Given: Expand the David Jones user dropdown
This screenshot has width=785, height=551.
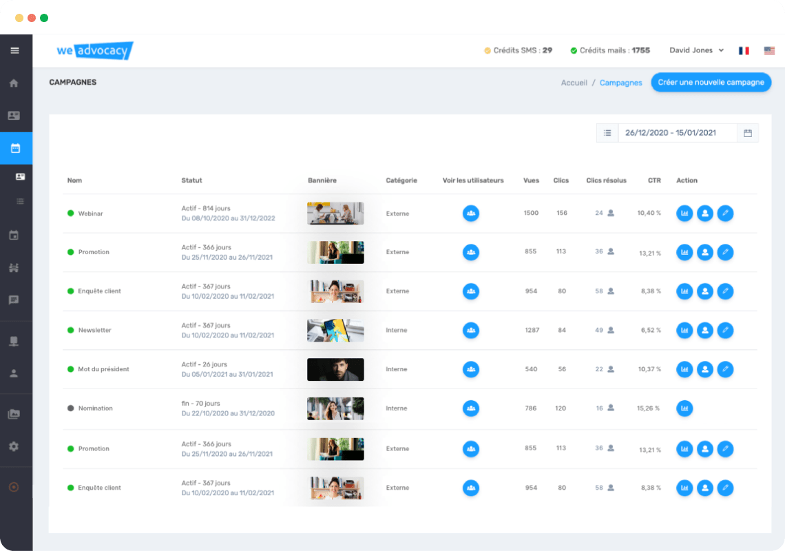Looking at the screenshot, I should [x=697, y=50].
